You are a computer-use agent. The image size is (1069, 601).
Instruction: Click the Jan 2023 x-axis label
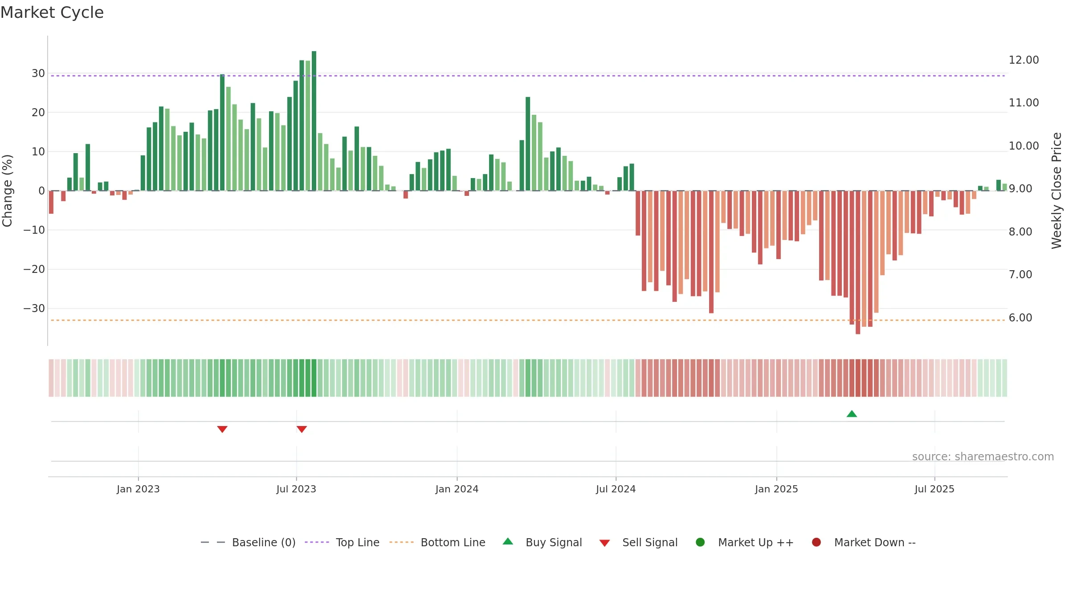click(x=138, y=489)
